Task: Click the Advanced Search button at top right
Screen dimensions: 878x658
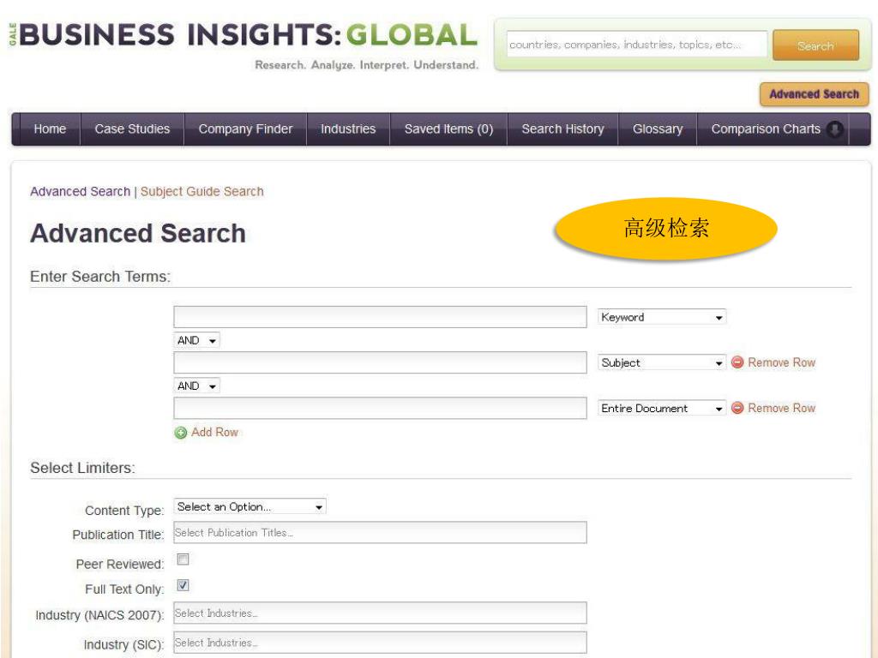Action: click(815, 94)
